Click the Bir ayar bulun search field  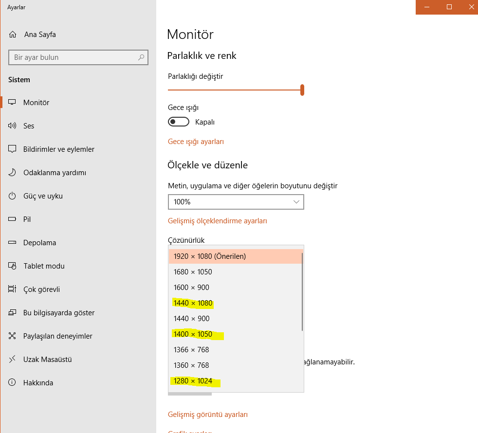[78, 57]
